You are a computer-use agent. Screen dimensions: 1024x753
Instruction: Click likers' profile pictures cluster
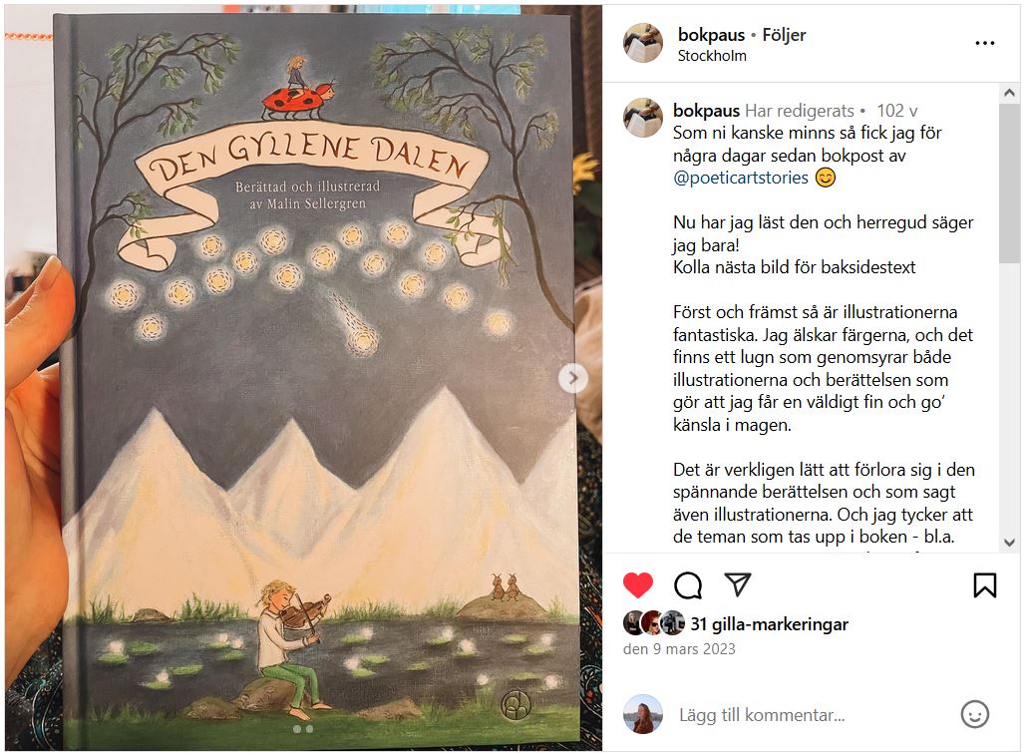(x=654, y=623)
